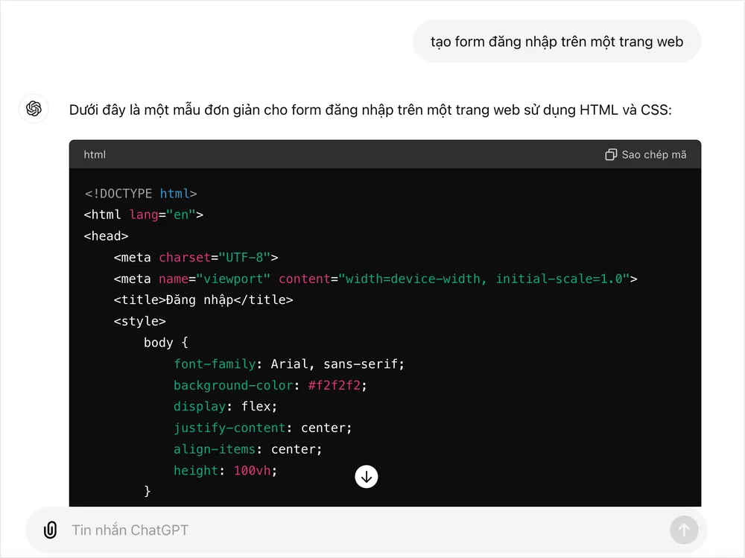Click the Sao chép mã label
The height and width of the screenshot is (558, 745).
[x=654, y=154]
